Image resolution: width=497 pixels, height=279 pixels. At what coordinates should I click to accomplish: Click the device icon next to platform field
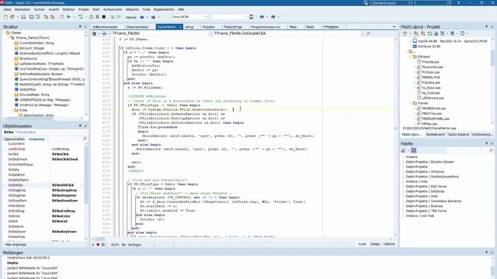252,17
